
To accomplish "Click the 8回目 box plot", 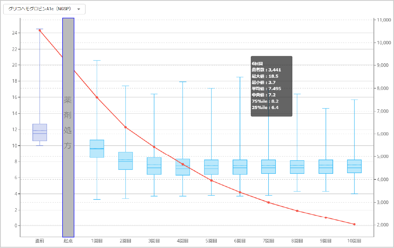I will click(x=297, y=167).
